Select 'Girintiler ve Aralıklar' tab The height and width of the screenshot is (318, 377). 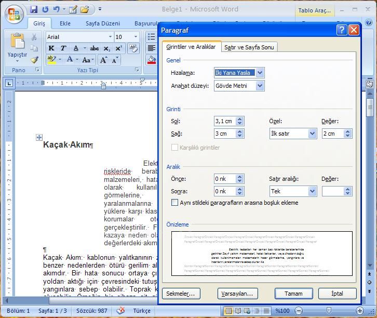click(x=191, y=47)
